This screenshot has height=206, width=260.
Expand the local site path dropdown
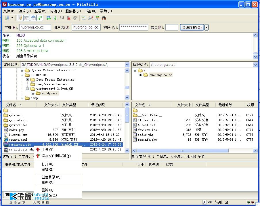tap(127, 65)
